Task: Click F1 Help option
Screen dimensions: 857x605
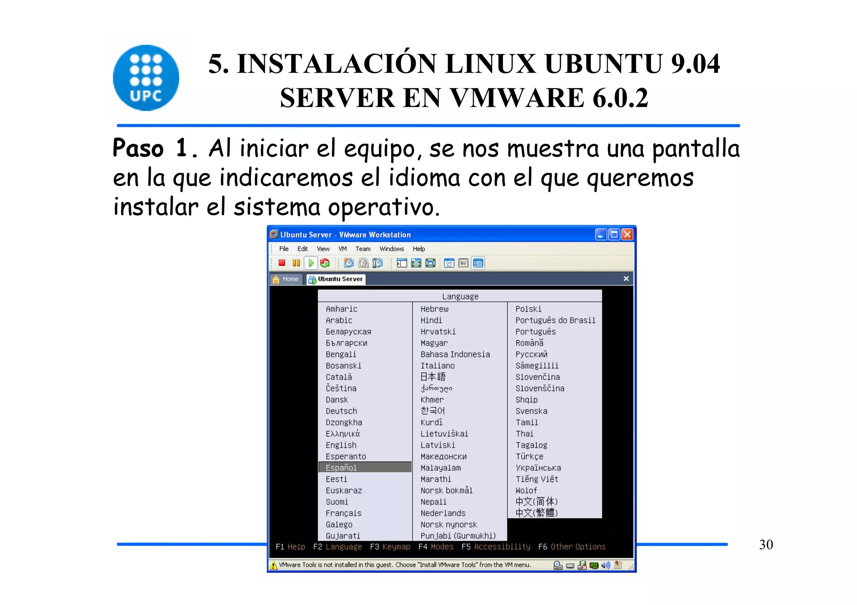Action: click(290, 547)
